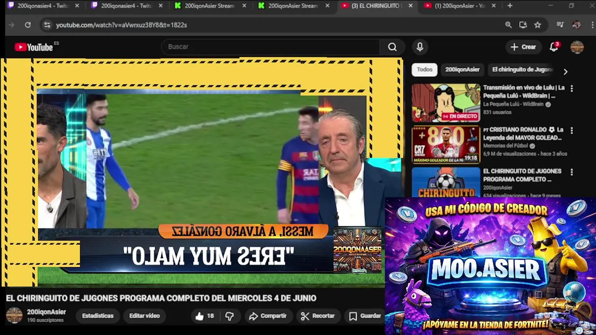Click the URL in the address bar
The height and width of the screenshot is (335, 596).
(x=122, y=25)
